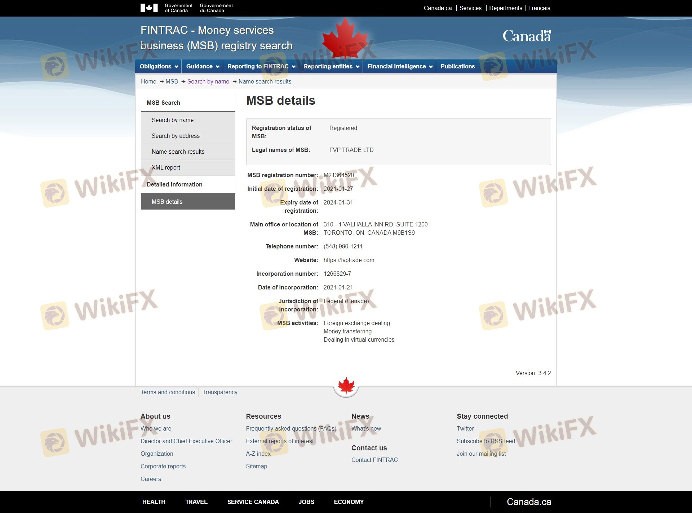The width and height of the screenshot is (692, 513).
Task: Open Contact FINTRAC link
Action: click(374, 460)
